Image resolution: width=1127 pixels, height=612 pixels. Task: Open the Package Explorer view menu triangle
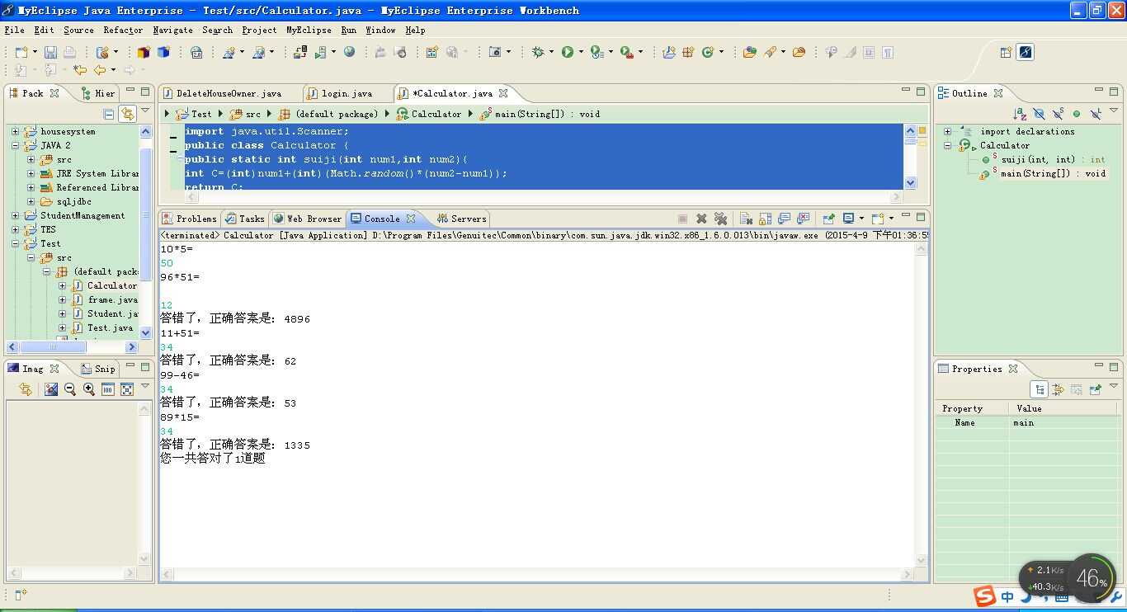(x=145, y=111)
